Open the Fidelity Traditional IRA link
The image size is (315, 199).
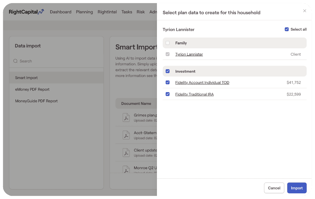click(194, 94)
